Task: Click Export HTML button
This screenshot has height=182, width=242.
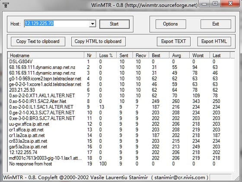Action: tap(214, 42)
